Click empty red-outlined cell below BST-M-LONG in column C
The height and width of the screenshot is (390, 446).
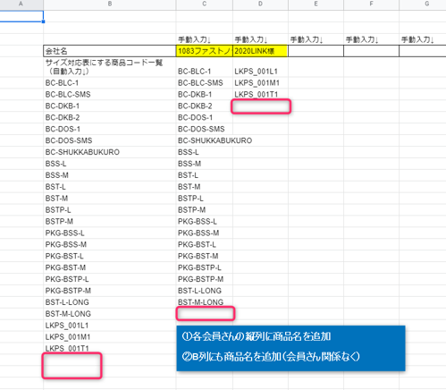[206, 313]
